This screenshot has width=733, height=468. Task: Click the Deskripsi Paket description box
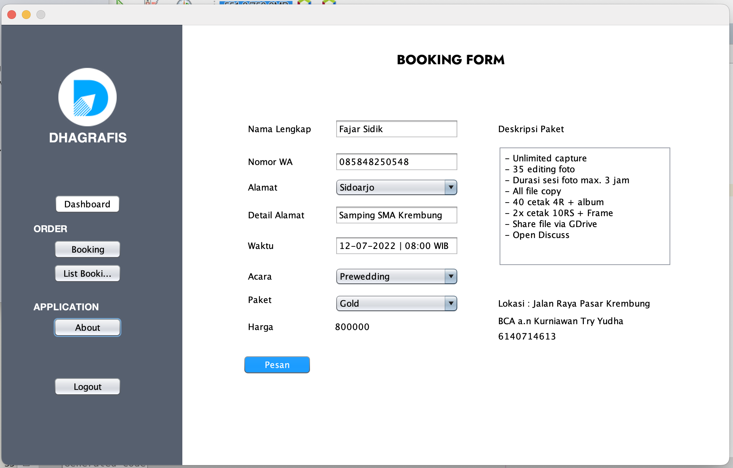click(x=584, y=206)
